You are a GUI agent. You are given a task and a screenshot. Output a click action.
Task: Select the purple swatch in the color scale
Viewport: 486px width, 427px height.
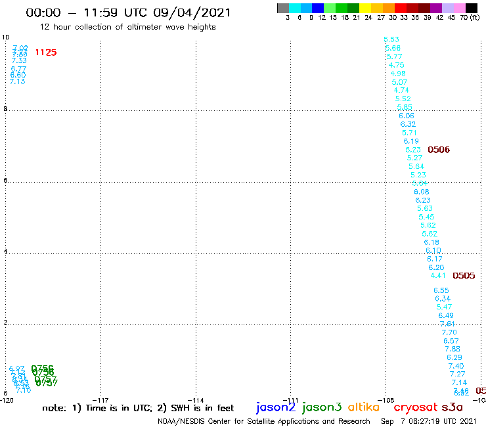pyautogui.click(x=436, y=8)
